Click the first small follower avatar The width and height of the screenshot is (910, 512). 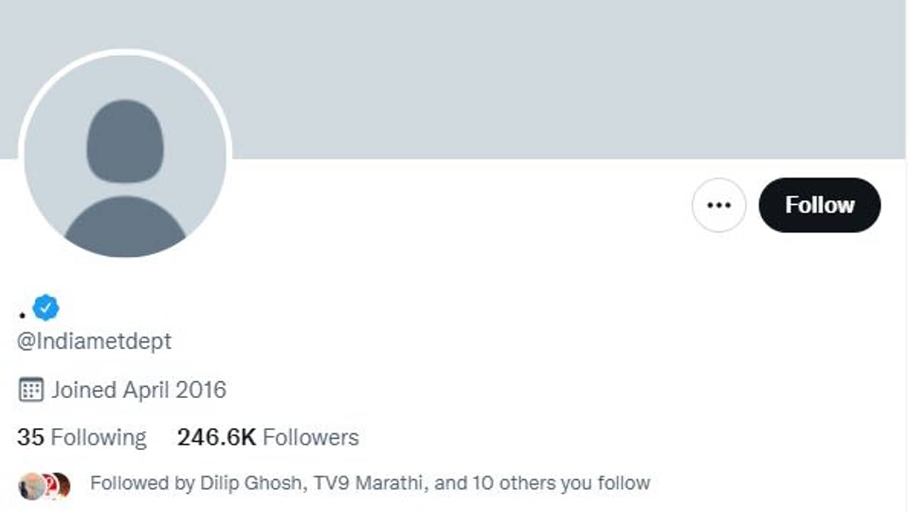point(30,485)
